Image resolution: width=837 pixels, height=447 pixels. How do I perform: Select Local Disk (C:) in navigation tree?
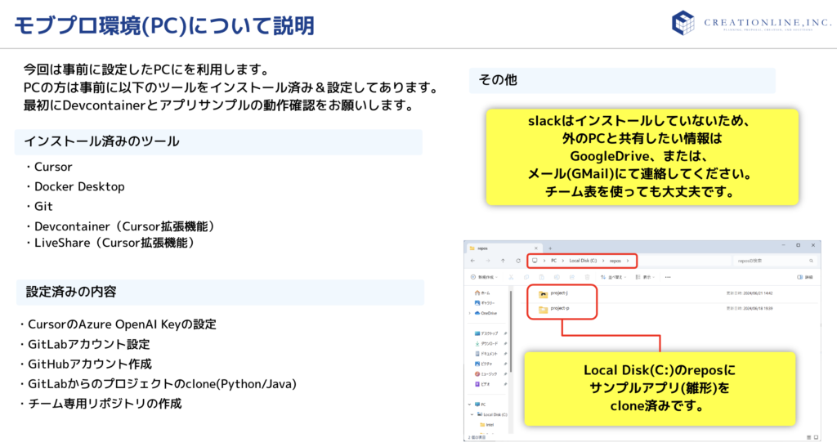pos(492,414)
